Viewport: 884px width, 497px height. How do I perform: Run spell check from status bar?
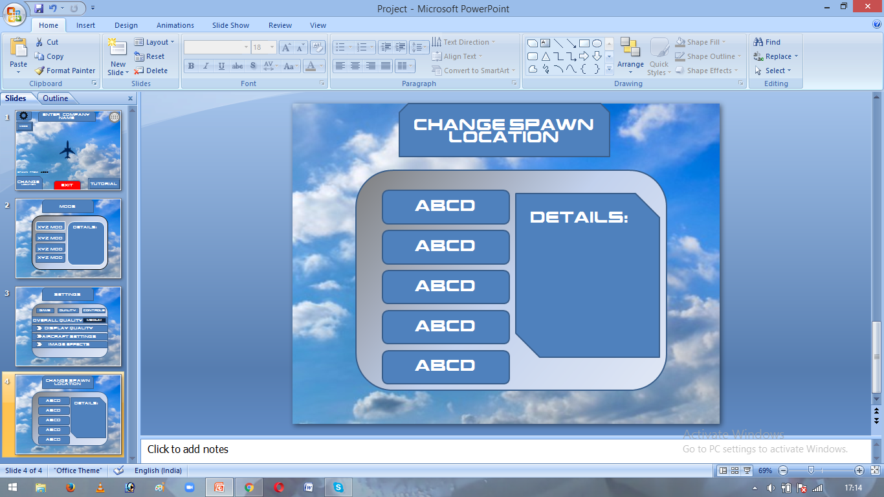coord(118,470)
